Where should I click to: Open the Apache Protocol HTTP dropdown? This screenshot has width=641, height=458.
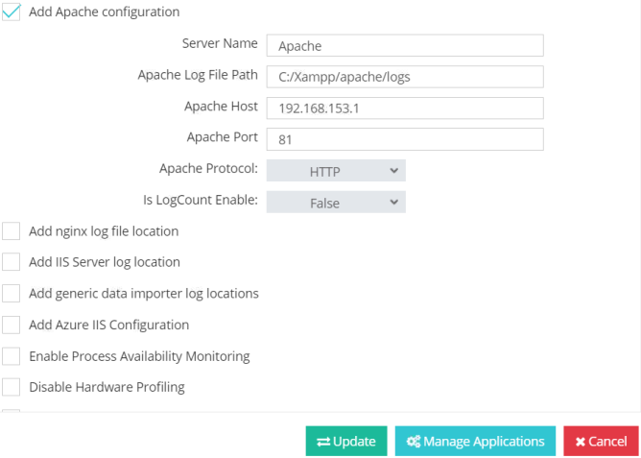336,171
